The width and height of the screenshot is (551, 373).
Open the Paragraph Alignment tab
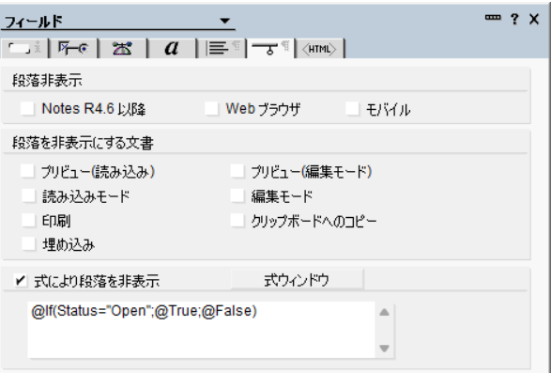tap(222, 48)
